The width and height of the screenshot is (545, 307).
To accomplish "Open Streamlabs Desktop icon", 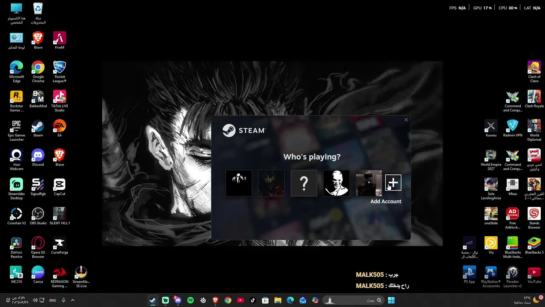I will coord(17,189).
